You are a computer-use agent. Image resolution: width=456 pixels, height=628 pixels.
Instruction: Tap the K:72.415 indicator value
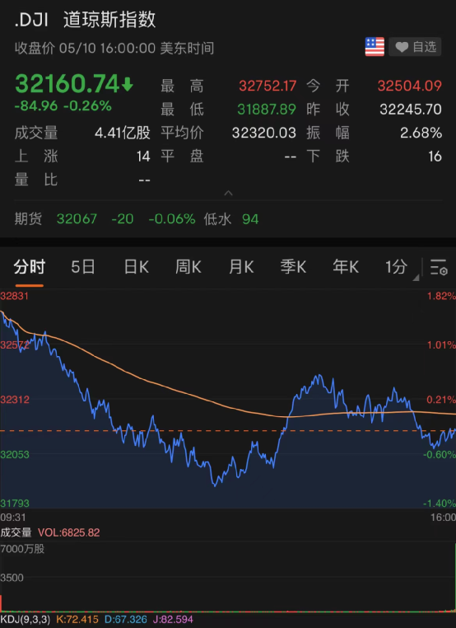(77, 620)
